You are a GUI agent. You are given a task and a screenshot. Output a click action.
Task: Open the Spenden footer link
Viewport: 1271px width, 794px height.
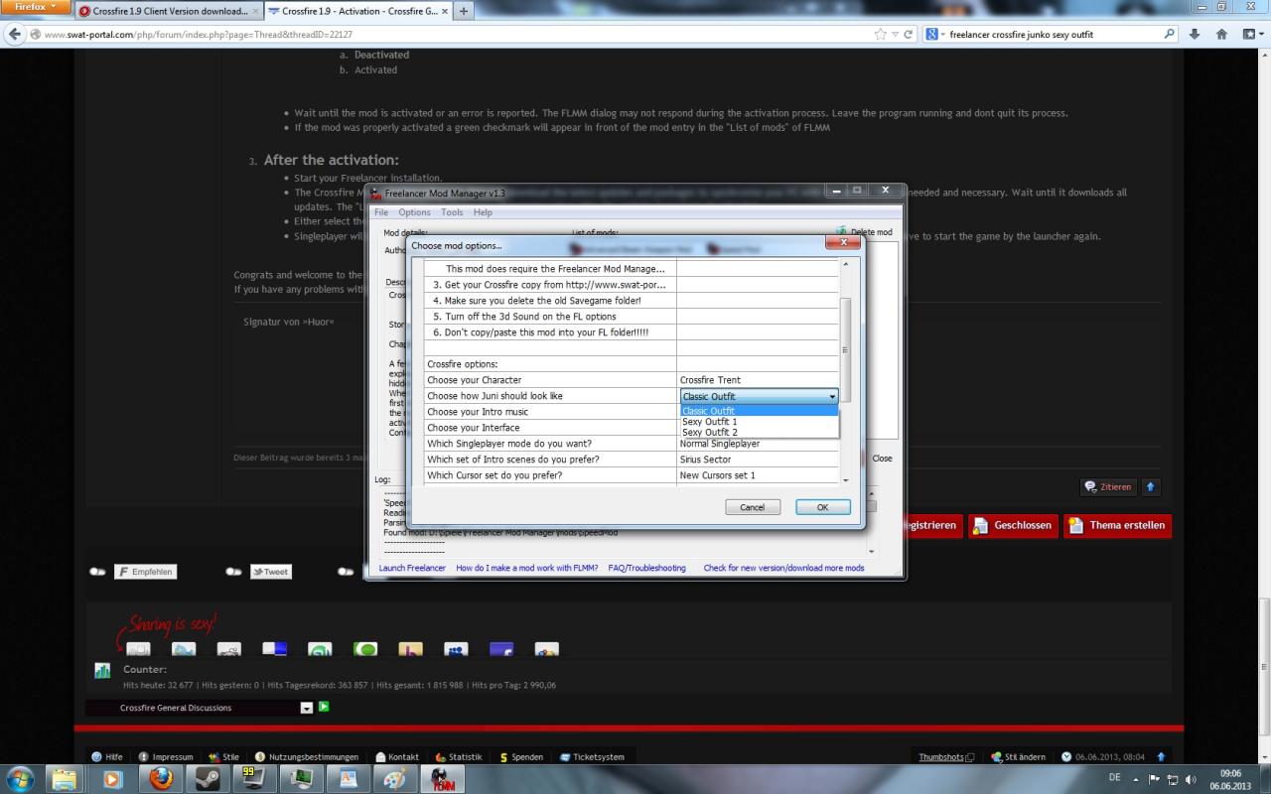tap(522, 757)
